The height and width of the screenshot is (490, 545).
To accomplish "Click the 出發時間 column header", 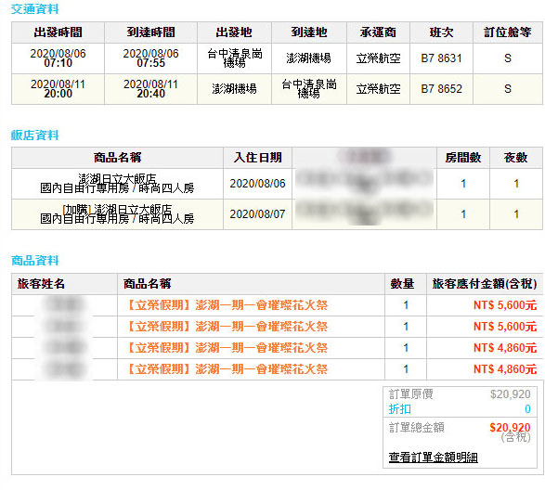I will tap(58, 32).
